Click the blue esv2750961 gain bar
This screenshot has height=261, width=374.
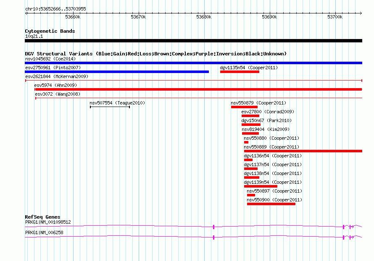click(117, 72)
